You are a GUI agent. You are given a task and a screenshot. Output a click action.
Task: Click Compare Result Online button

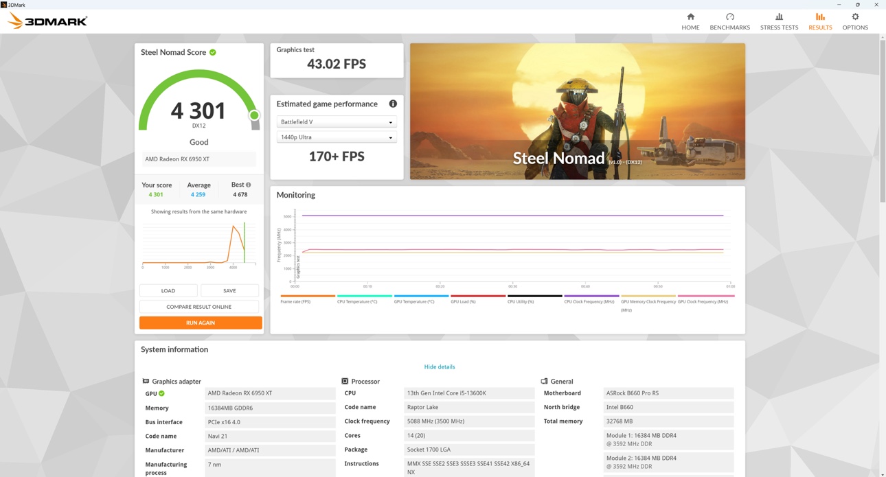pyautogui.click(x=199, y=307)
